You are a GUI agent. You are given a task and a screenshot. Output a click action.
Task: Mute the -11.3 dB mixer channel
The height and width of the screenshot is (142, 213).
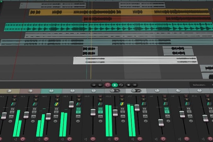pyautogui.click(x=122, y=96)
